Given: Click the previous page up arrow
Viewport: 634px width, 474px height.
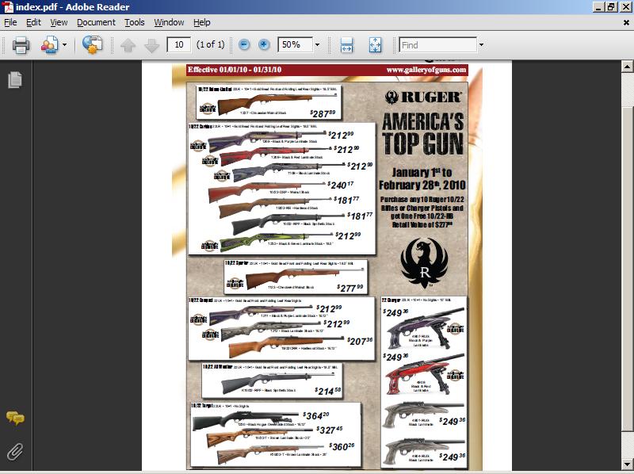Looking at the screenshot, I should pyautogui.click(x=128, y=45).
